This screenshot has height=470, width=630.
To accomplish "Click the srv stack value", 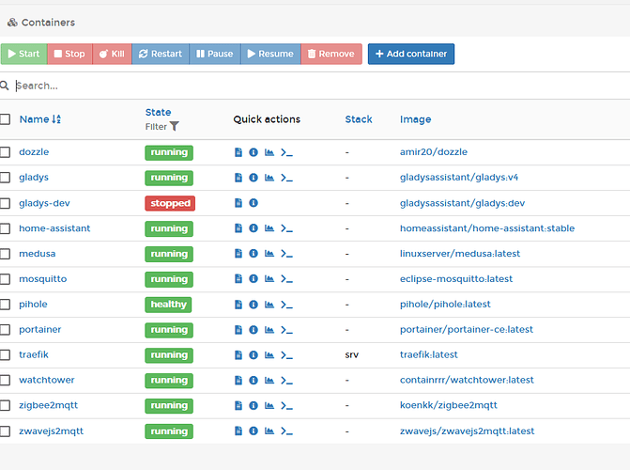I will (351, 355).
